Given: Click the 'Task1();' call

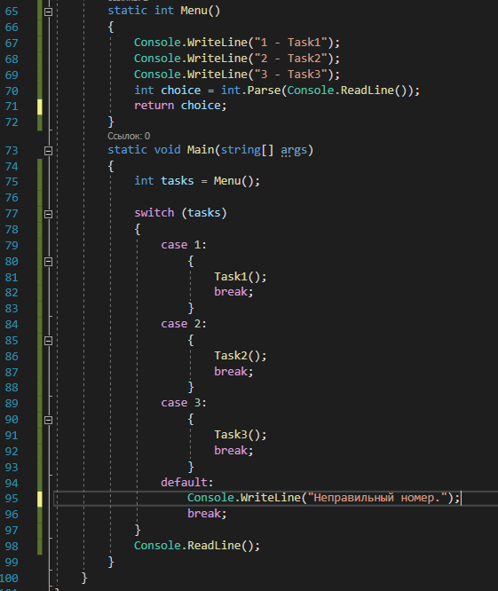Looking at the screenshot, I should (x=241, y=277).
